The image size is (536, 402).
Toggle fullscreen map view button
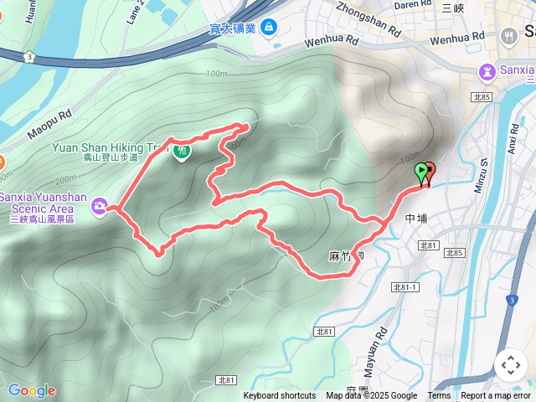511,365
